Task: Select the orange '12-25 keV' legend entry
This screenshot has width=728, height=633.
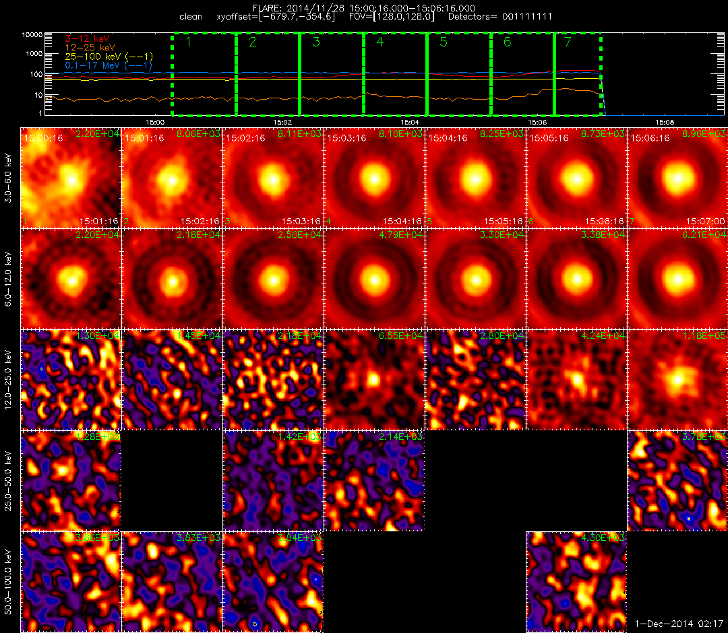Action: [90, 48]
